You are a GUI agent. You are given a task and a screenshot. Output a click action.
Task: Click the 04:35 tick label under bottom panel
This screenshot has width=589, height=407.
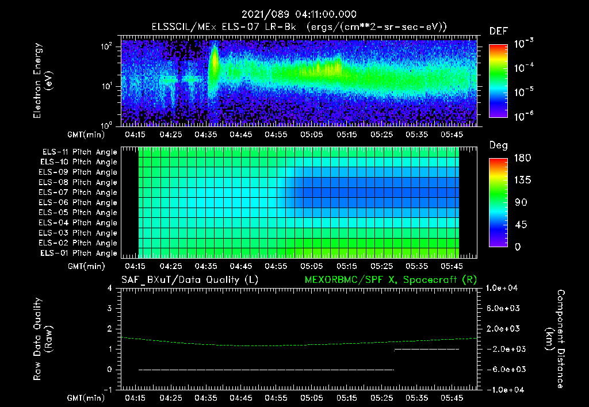[206, 398]
